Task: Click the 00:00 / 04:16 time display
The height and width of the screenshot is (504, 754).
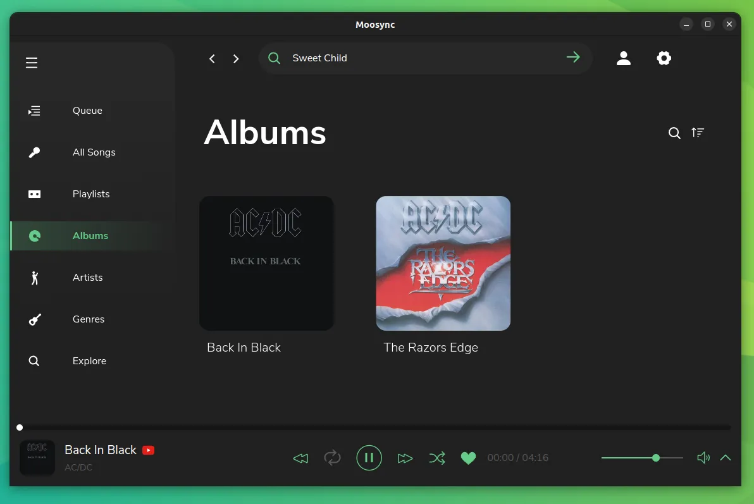Action: point(518,458)
